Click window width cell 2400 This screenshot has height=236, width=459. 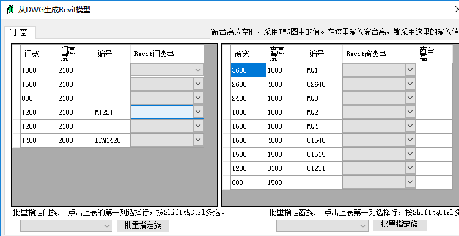tap(248, 98)
